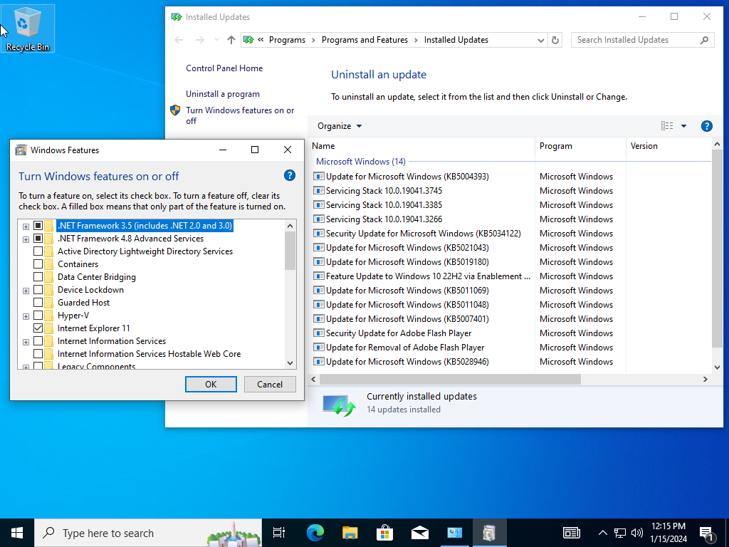Click Programs in the breadcrumb path
729x547 pixels.
coord(287,40)
